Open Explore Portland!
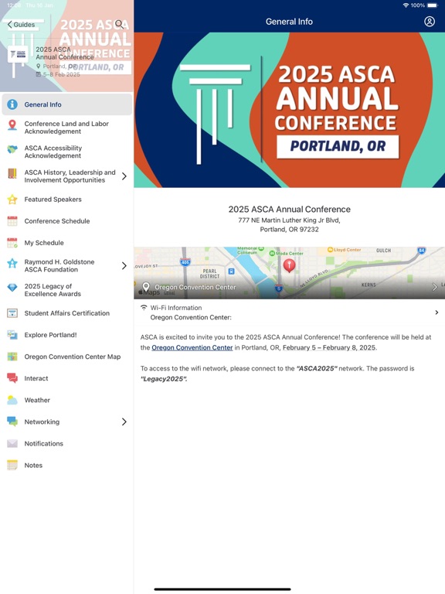 (67, 334)
